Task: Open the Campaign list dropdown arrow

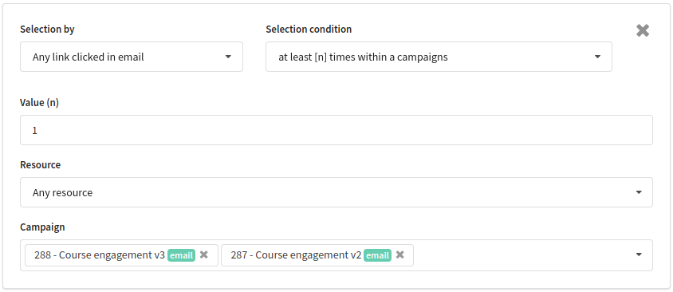Action: 639,255
